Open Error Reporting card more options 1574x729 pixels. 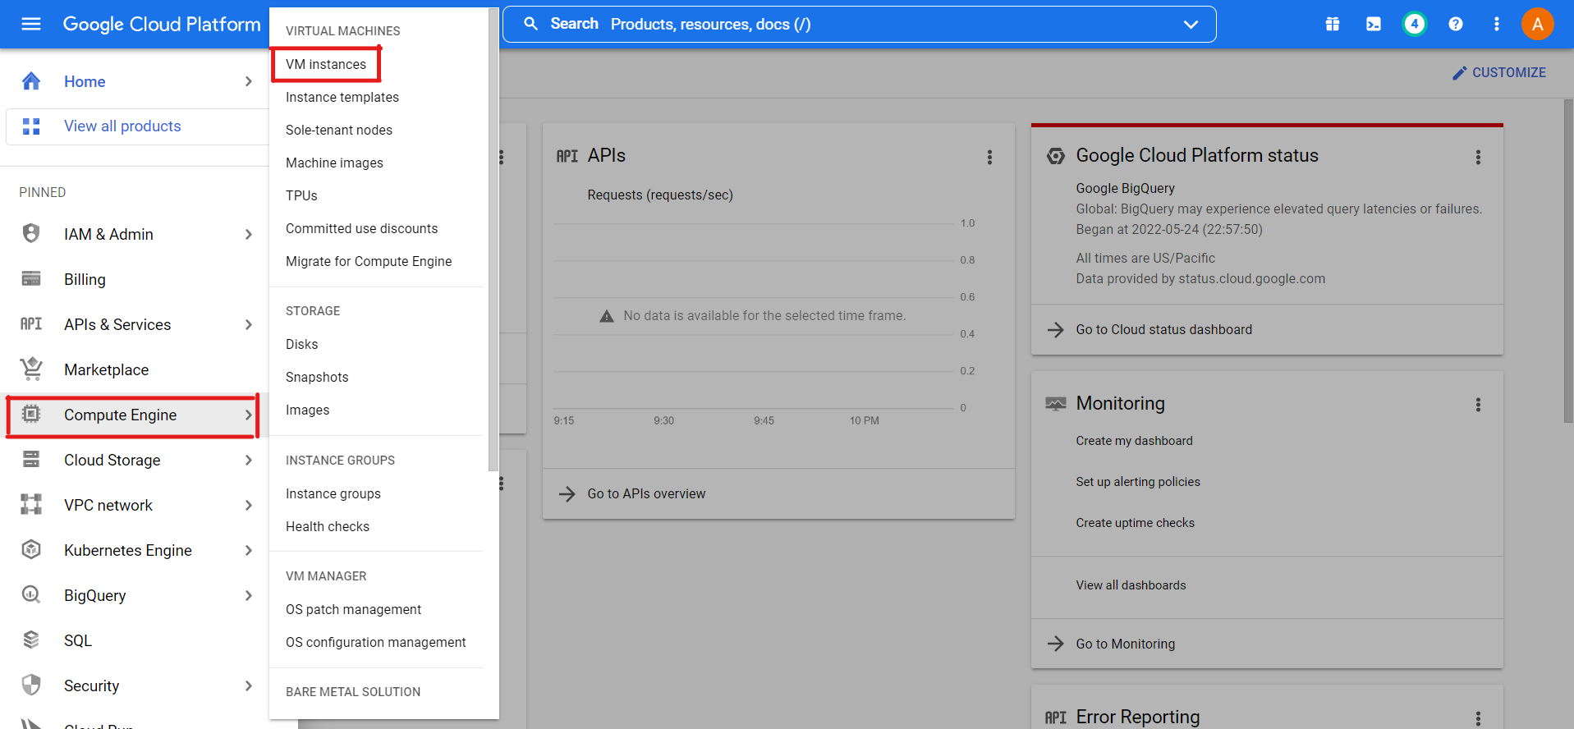pyautogui.click(x=1478, y=718)
